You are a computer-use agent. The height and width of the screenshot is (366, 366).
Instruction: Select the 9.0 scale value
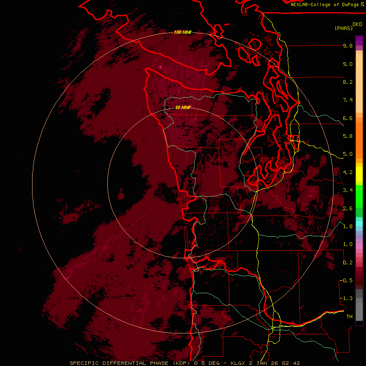click(348, 64)
